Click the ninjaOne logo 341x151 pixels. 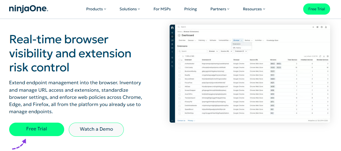tap(28, 9)
